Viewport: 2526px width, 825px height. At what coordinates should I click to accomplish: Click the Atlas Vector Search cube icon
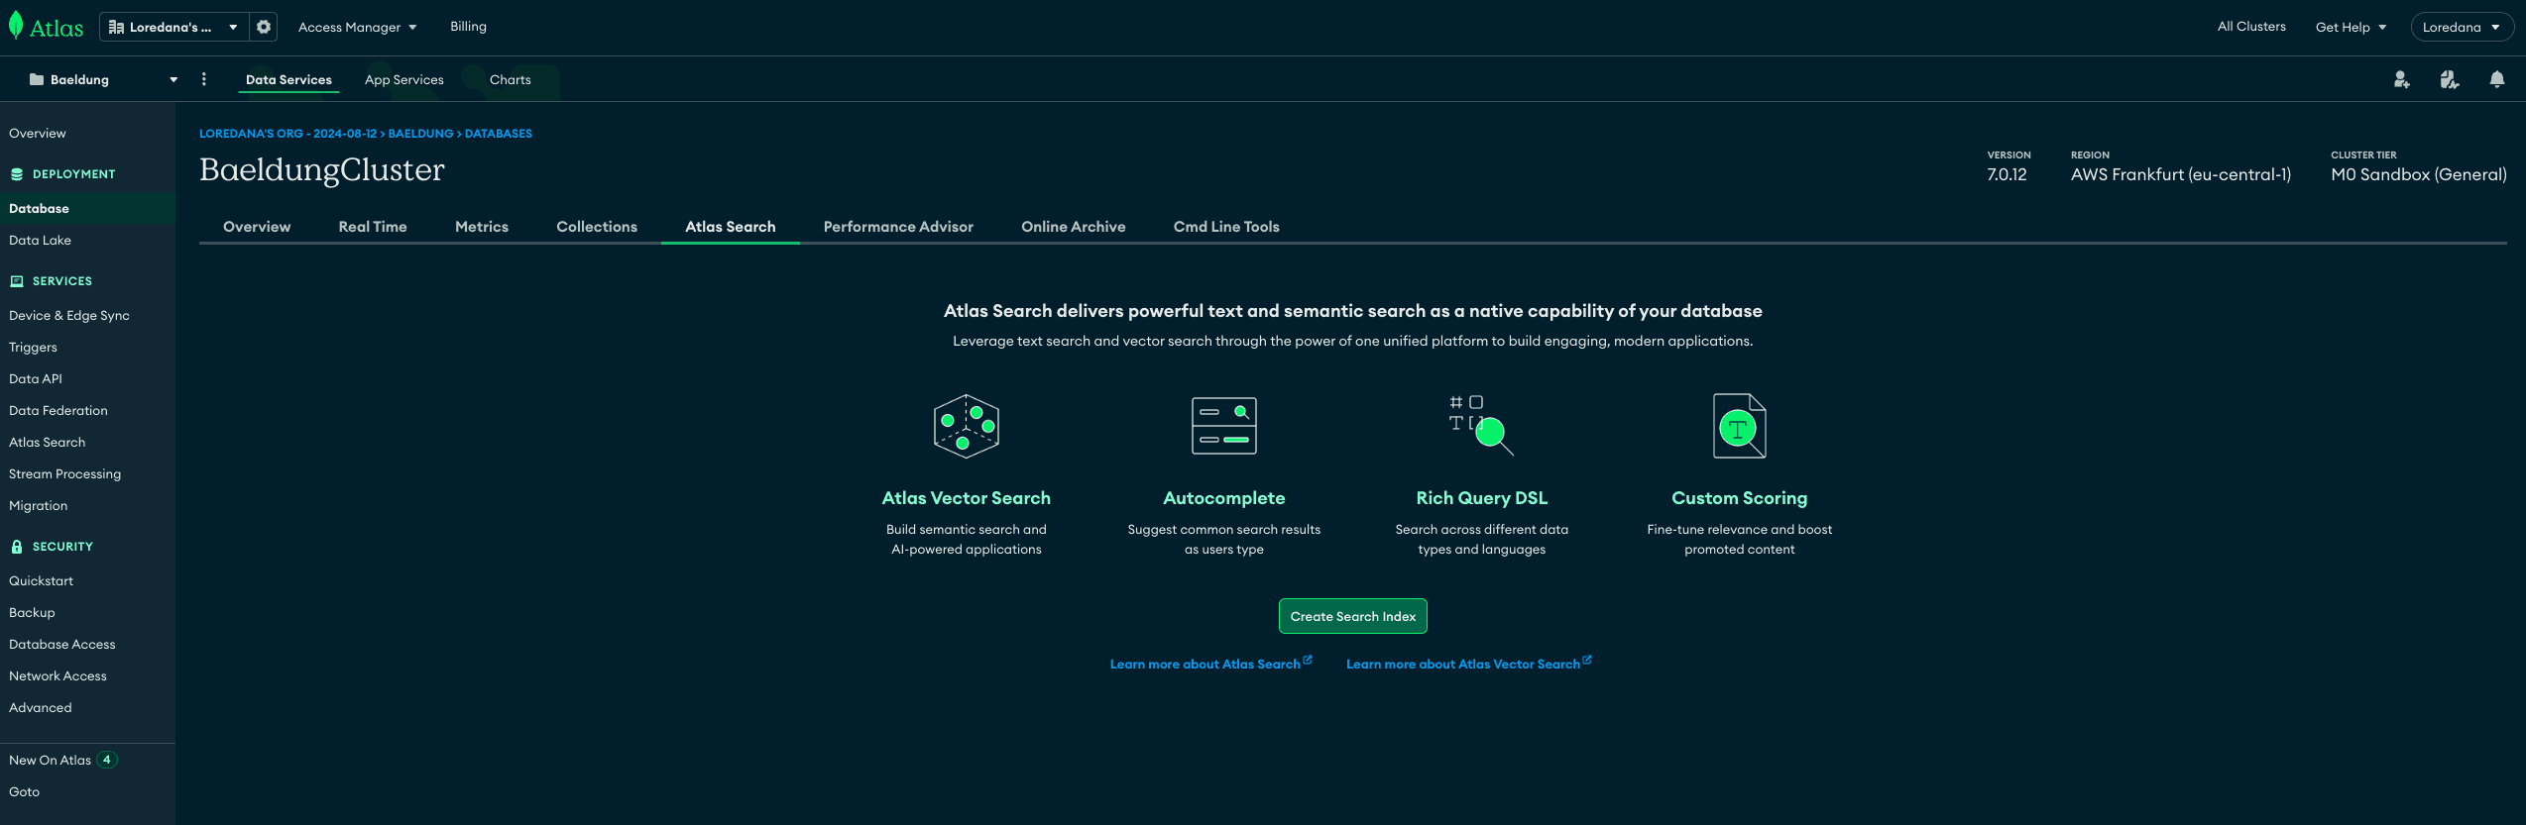(967, 426)
